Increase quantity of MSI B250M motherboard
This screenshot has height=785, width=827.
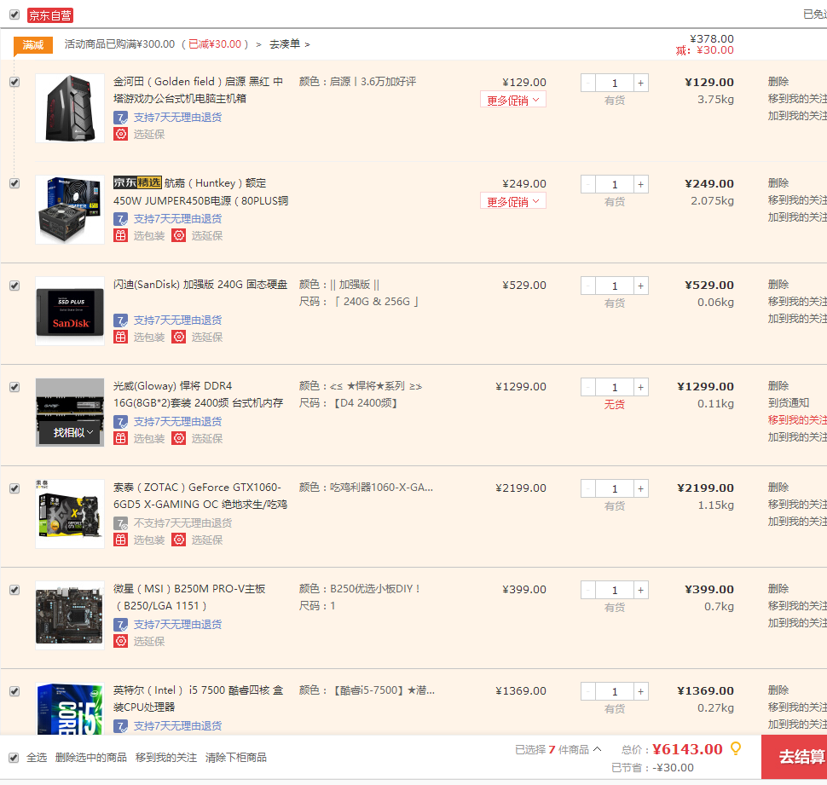tap(641, 590)
